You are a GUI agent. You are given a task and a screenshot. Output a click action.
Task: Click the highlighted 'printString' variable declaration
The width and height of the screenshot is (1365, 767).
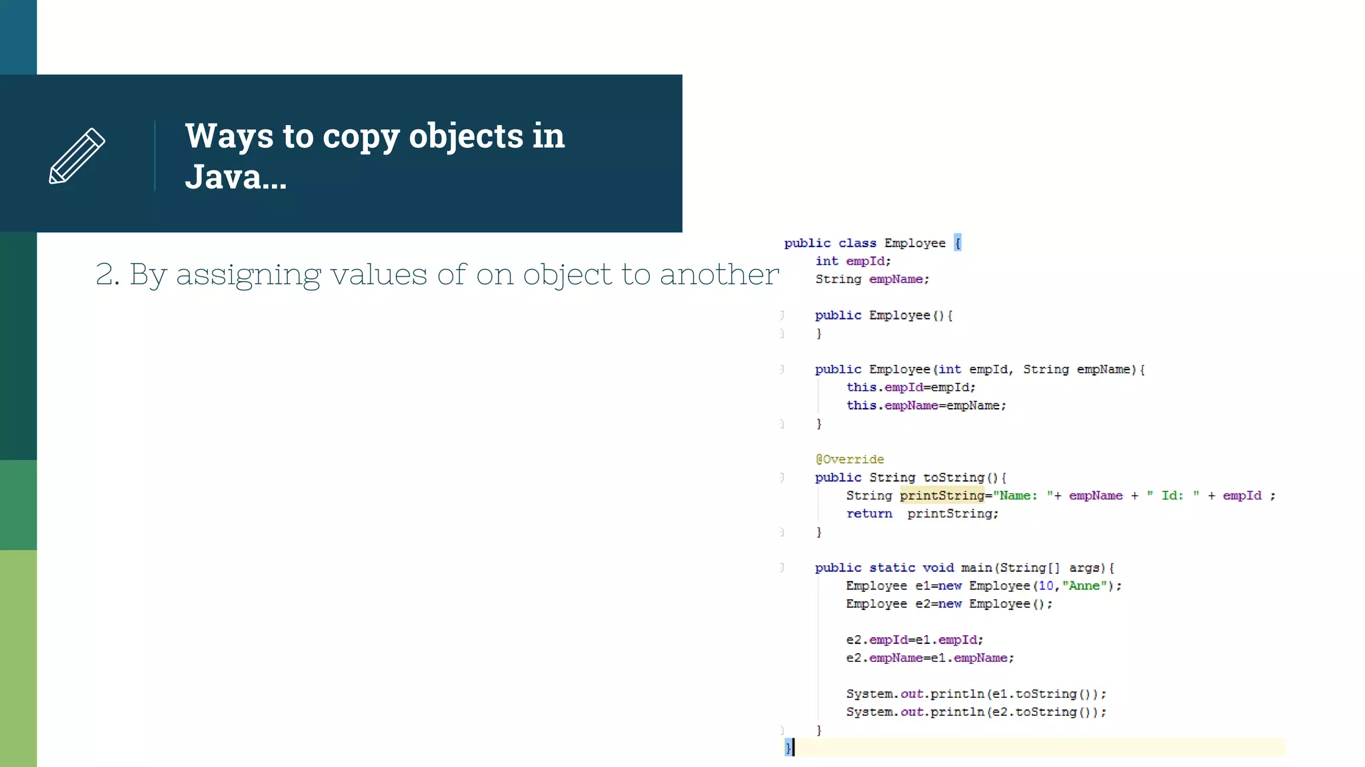click(x=942, y=495)
